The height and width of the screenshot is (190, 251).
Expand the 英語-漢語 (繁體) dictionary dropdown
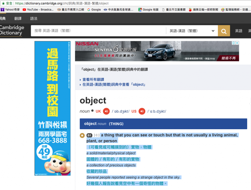point(192,31)
